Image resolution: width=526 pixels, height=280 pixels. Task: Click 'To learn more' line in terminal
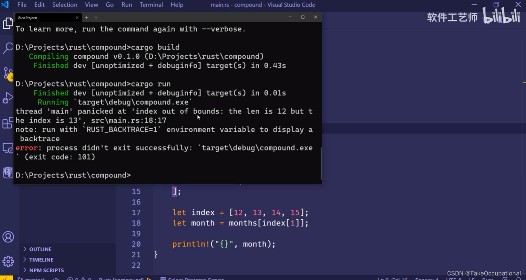(131, 29)
